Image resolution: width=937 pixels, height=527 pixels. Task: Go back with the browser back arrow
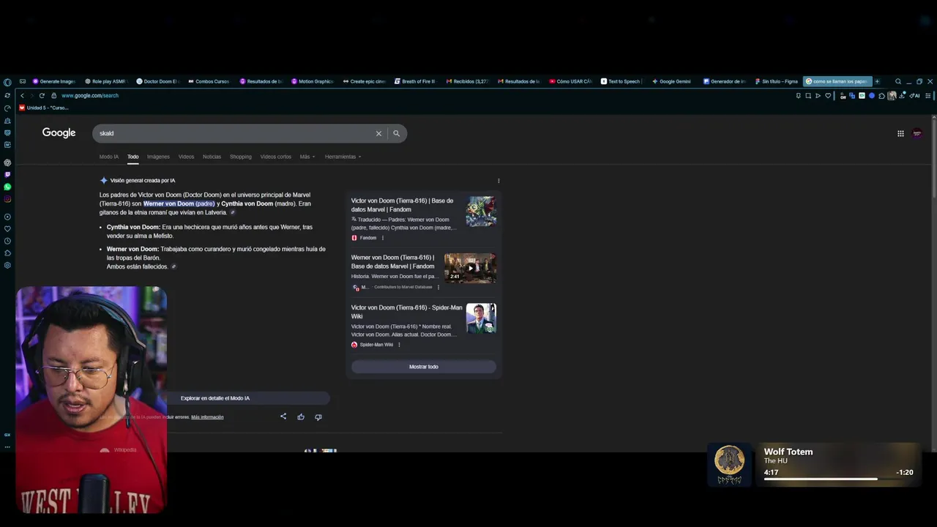tap(22, 96)
